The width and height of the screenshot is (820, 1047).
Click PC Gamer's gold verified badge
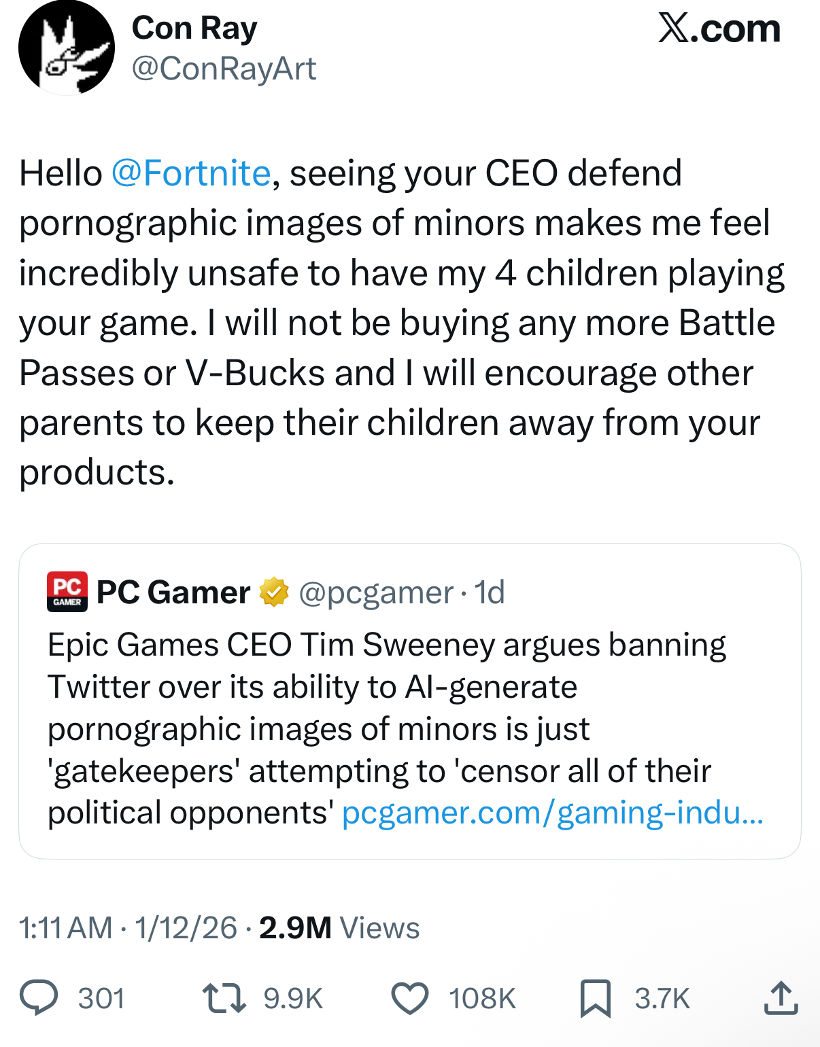point(274,592)
